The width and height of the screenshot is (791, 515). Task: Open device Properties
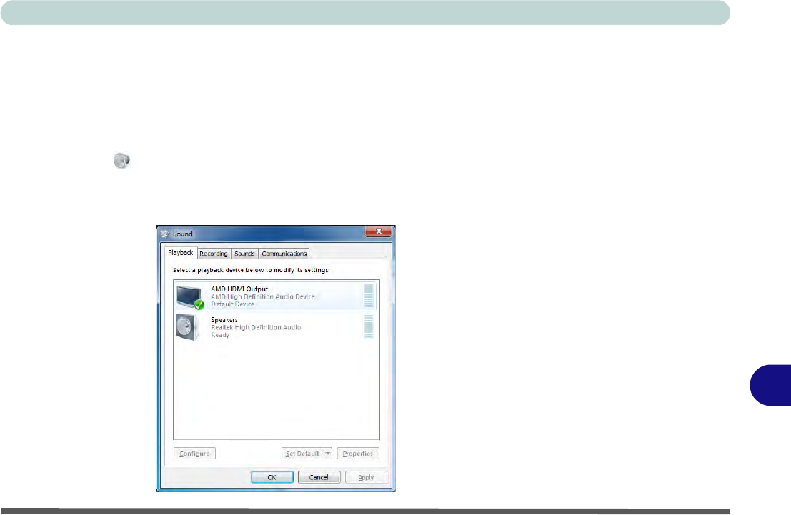(x=358, y=454)
